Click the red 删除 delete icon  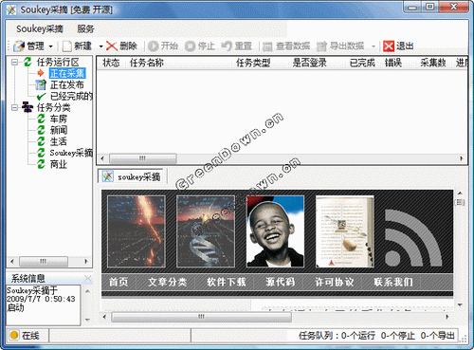112,46
